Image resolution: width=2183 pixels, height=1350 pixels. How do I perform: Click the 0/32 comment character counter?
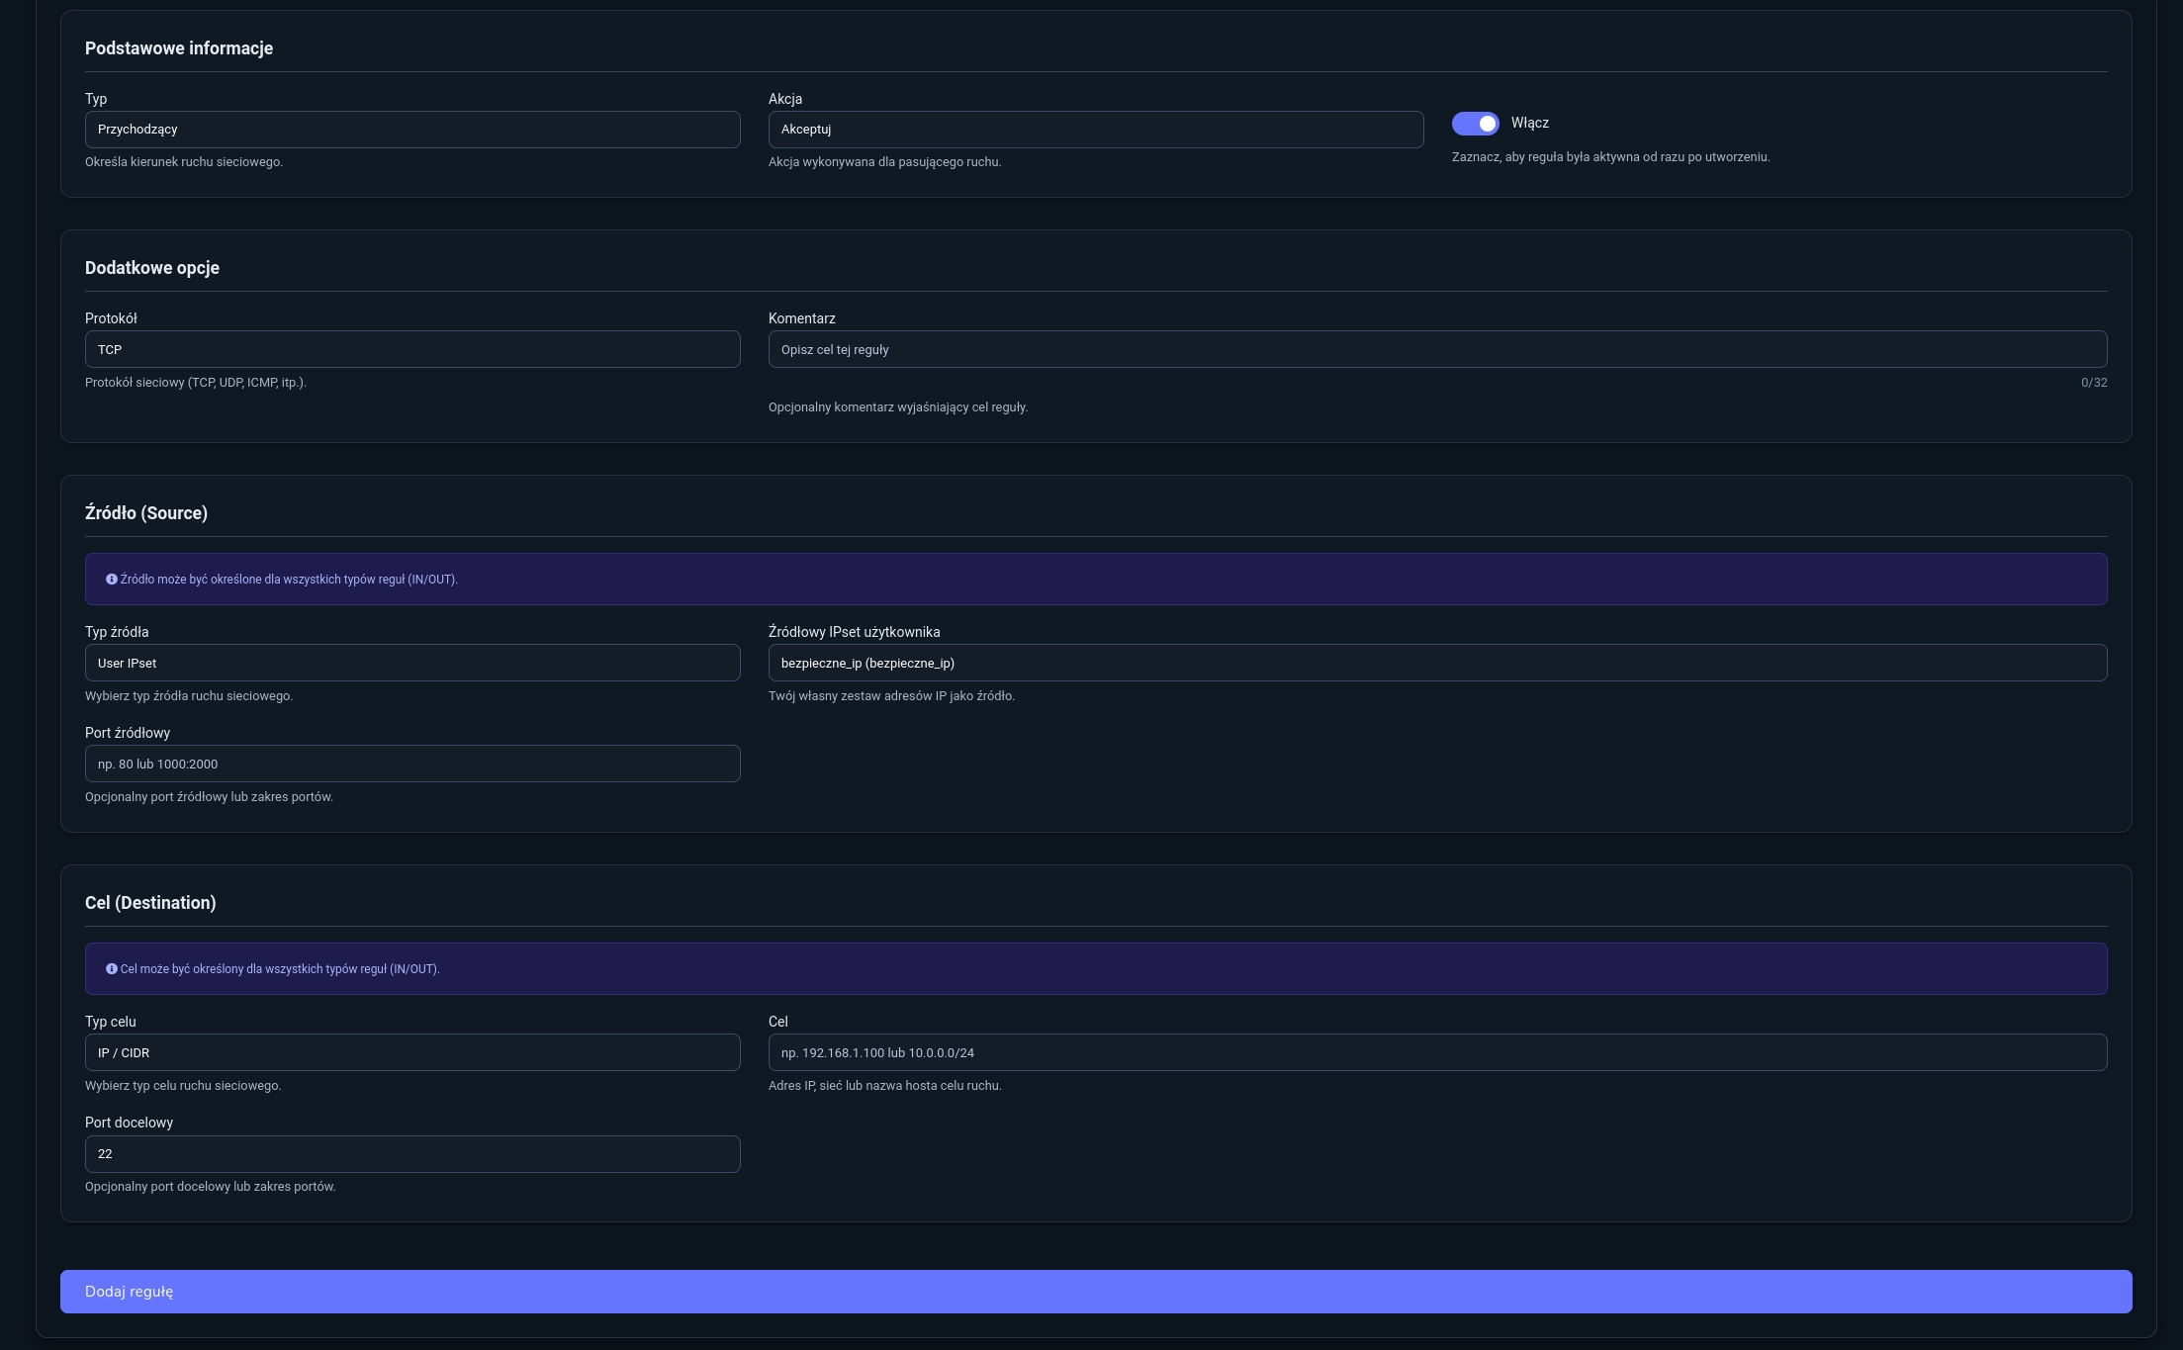click(2093, 383)
